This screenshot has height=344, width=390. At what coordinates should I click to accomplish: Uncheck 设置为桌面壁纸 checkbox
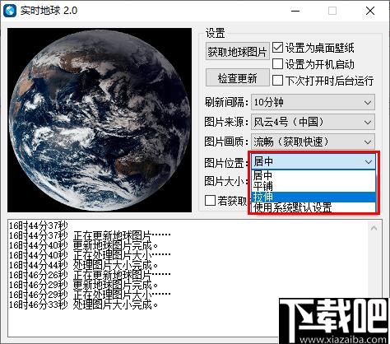277,48
